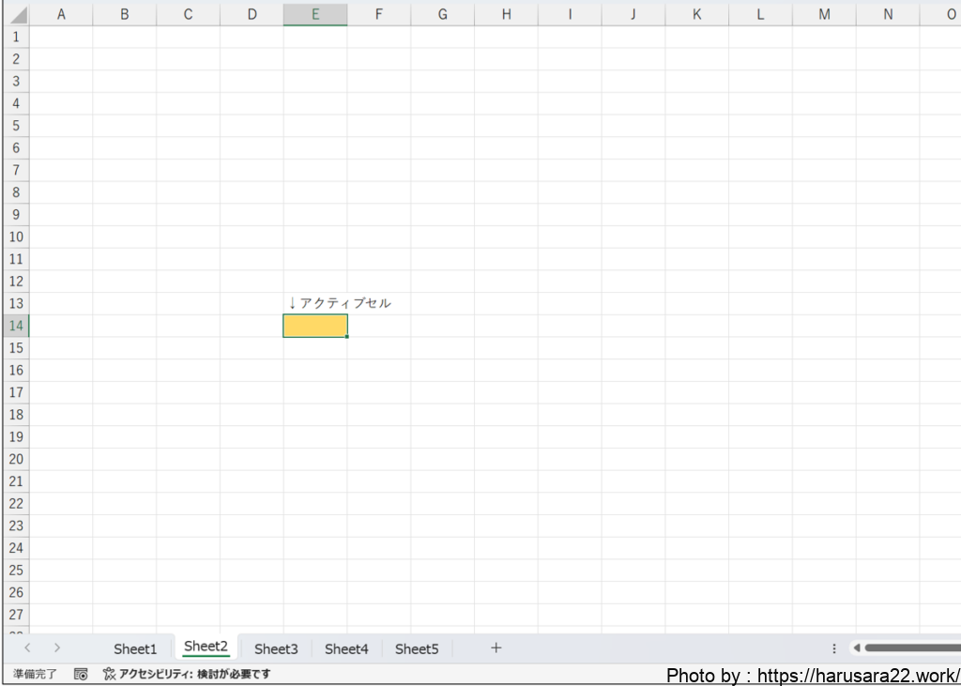Select the Sheet4 tab
This screenshot has height=686, width=961.
pos(346,648)
